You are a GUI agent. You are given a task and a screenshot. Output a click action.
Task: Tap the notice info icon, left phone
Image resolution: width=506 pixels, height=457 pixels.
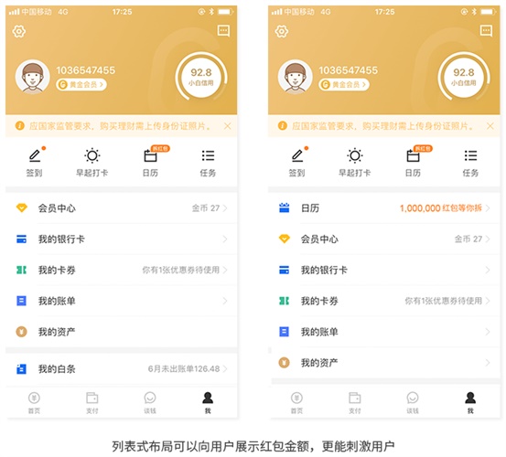coord(20,126)
